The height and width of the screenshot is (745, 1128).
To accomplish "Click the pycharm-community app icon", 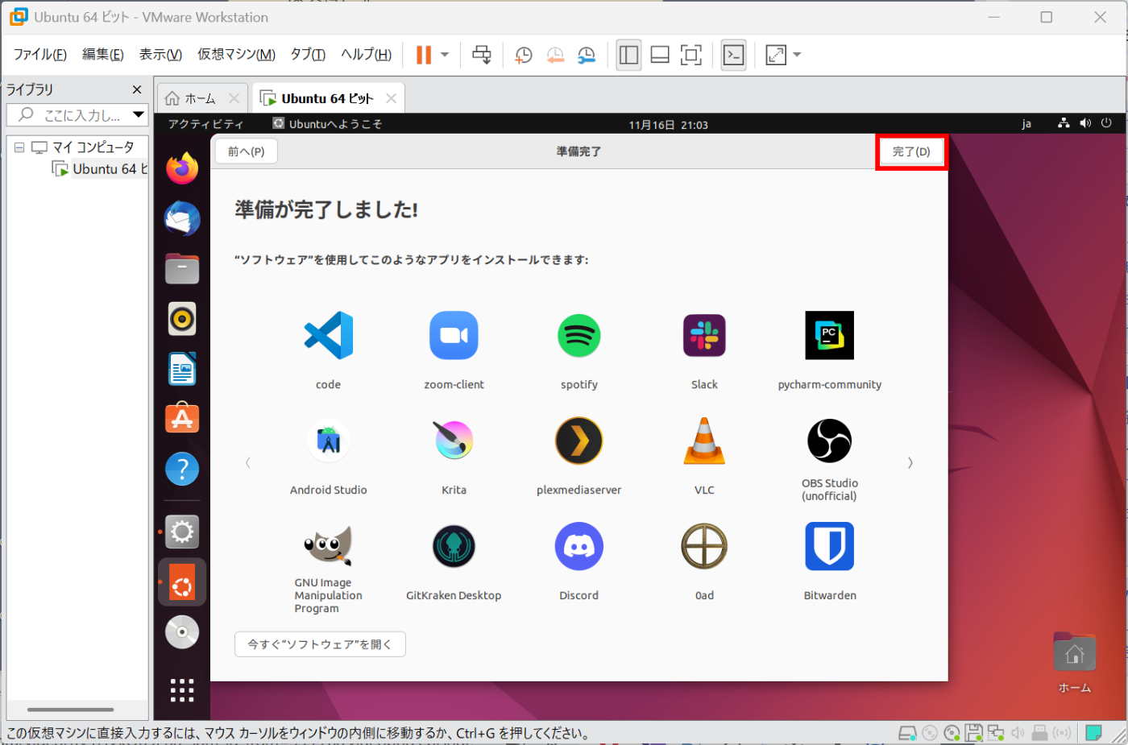I will (830, 335).
